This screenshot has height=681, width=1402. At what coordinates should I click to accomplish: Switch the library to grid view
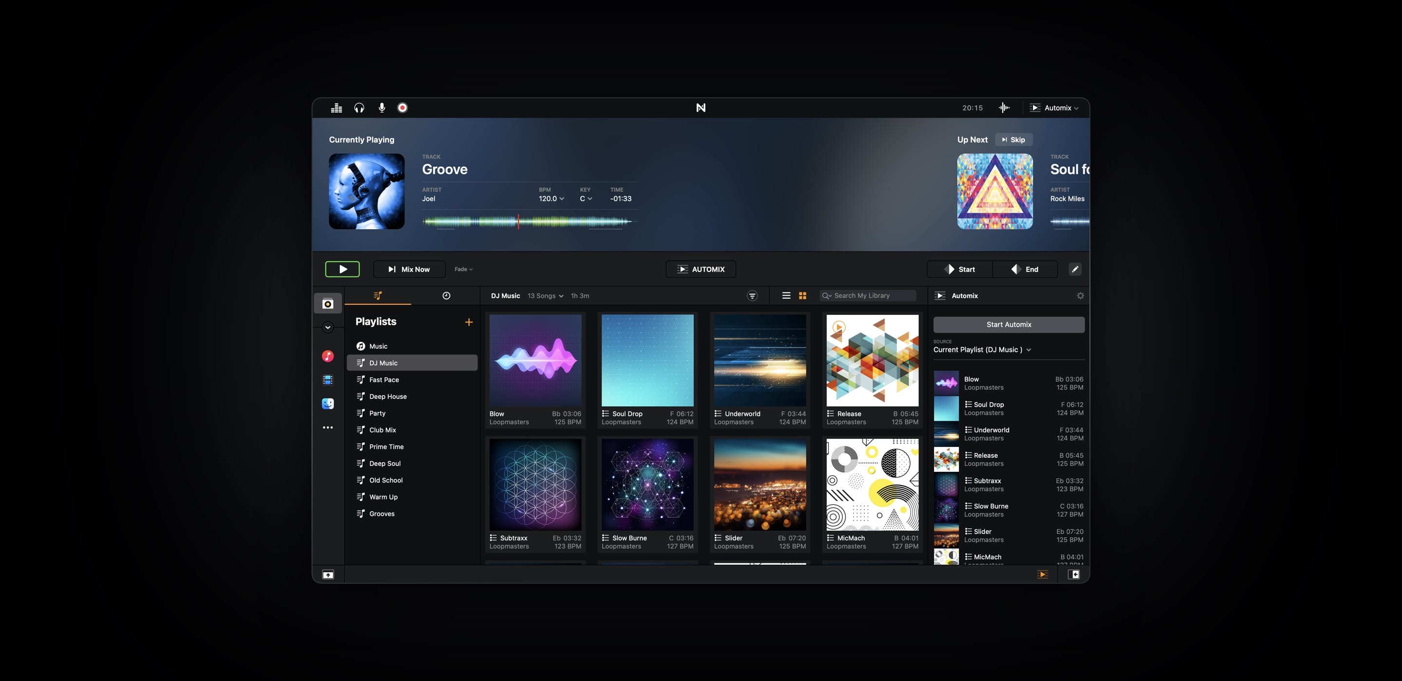coord(802,295)
